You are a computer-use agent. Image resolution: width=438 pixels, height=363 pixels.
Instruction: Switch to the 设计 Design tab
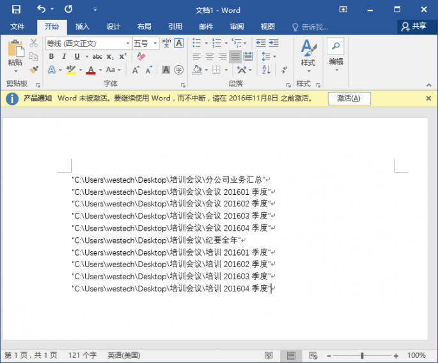(x=113, y=27)
